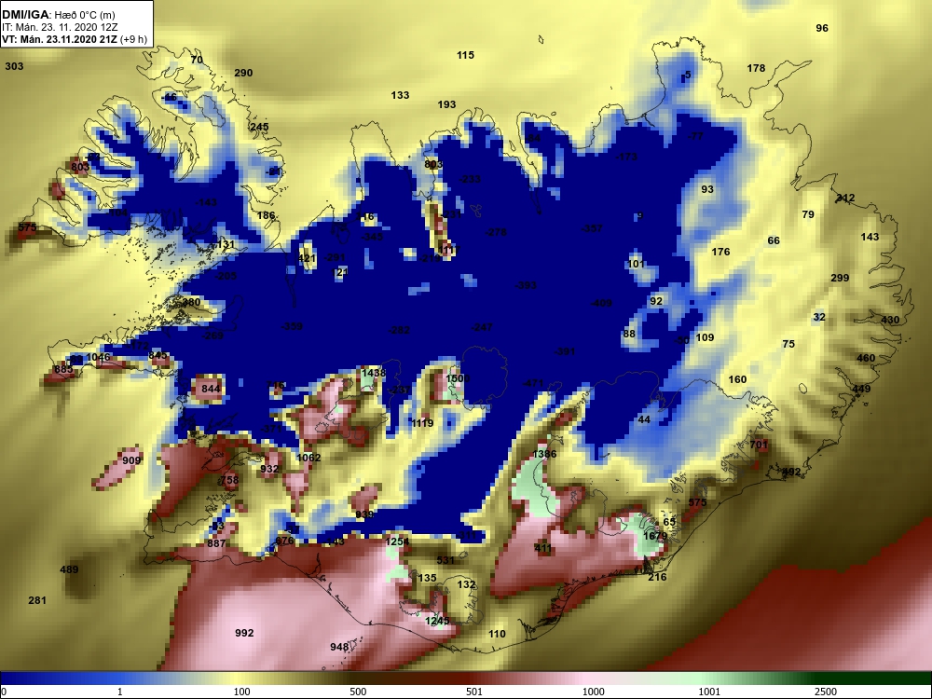Image resolution: width=932 pixels, height=699 pixels.
Task: Click the map value 1386
Action: pos(544,454)
